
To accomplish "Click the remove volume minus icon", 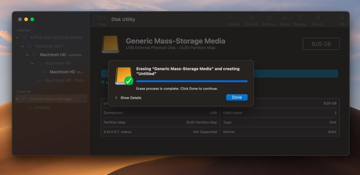I will coord(237,17).
